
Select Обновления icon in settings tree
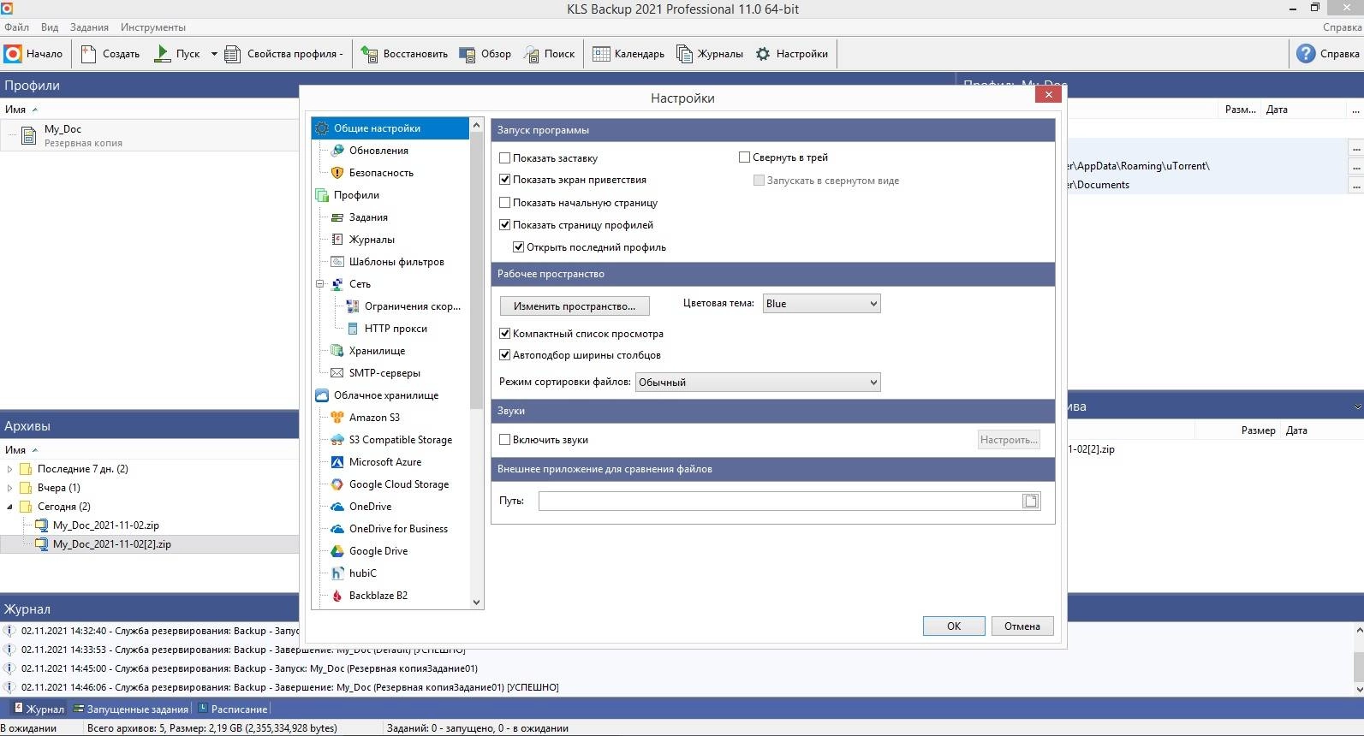(337, 151)
